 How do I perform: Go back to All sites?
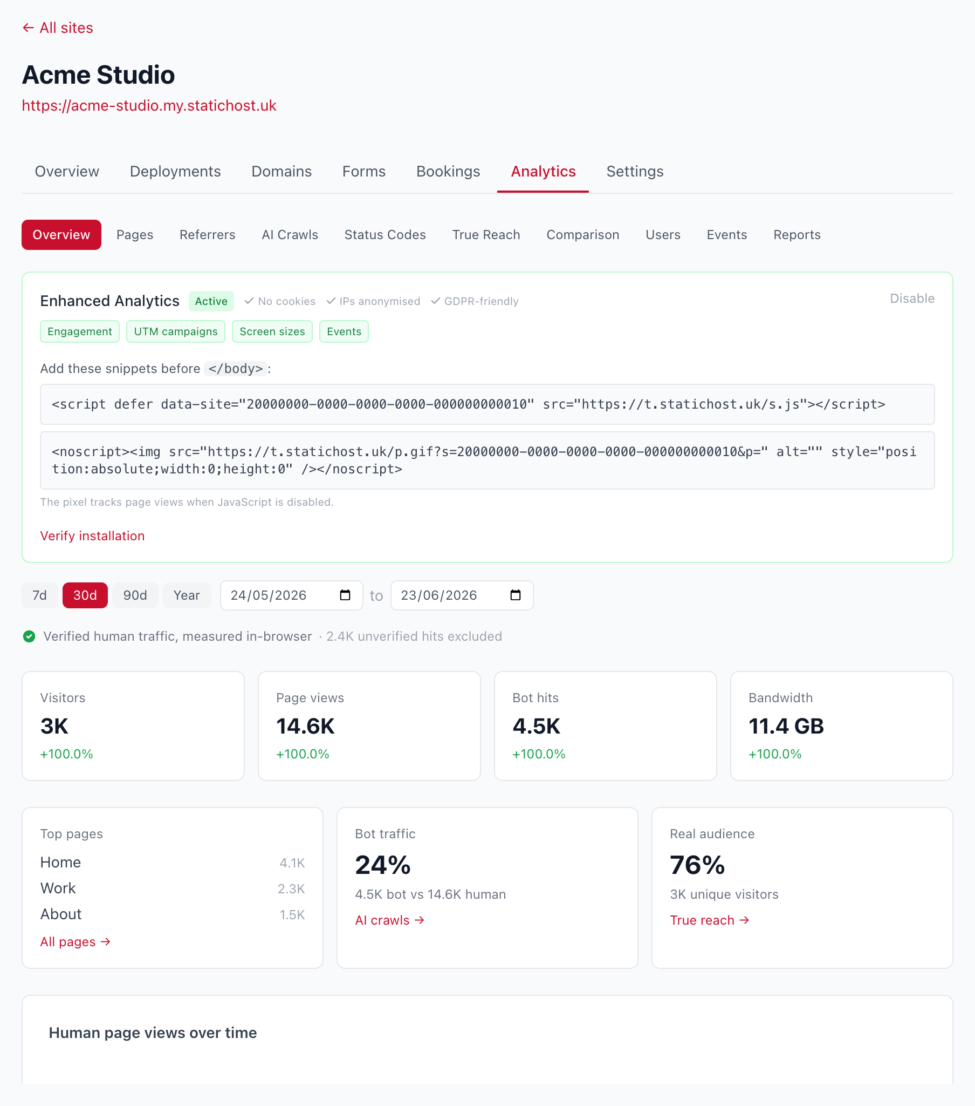57,28
